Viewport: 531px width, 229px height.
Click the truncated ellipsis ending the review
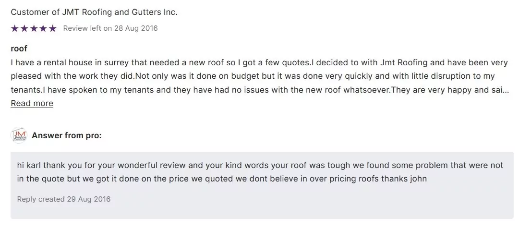[506, 90]
